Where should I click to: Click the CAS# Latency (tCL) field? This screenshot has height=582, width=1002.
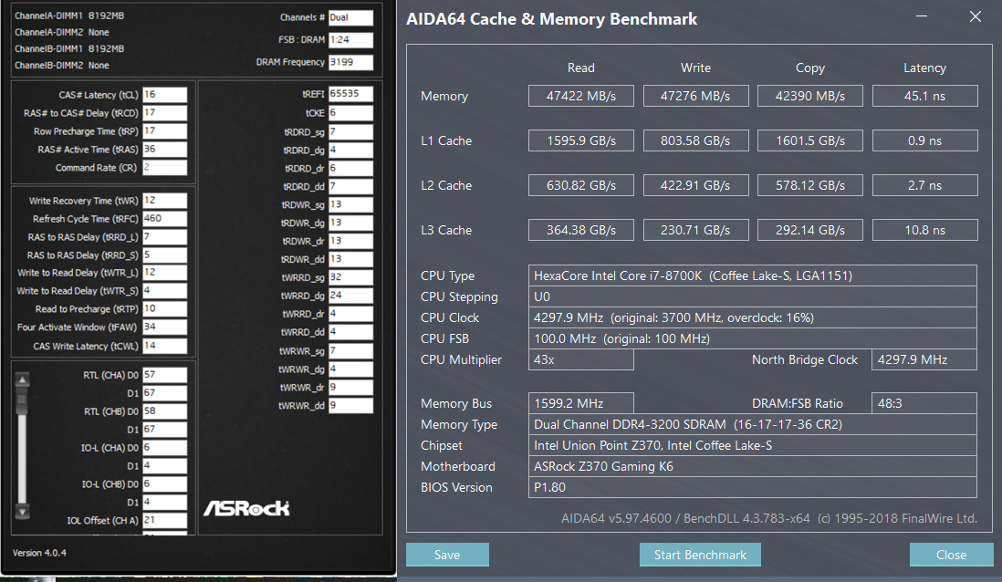[165, 95]
